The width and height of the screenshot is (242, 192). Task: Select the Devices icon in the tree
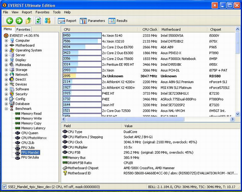(12, 84)
